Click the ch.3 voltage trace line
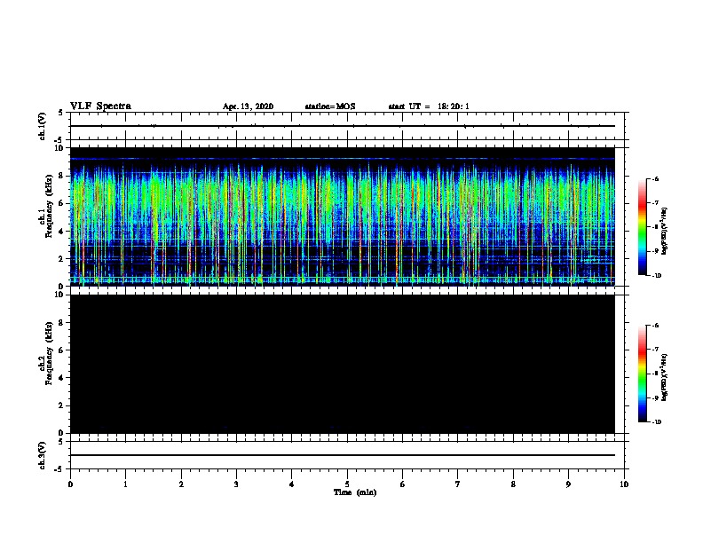Screen dimensions: 703x543 point(343,455)
